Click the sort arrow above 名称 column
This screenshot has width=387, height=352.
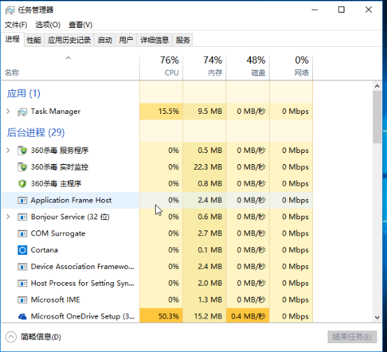(68, 58)
